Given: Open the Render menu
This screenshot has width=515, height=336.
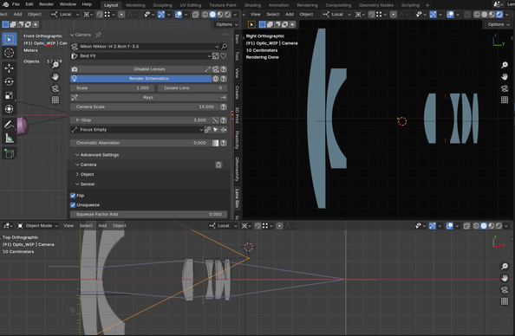Looking at the screenshot, I should [46, 4].
